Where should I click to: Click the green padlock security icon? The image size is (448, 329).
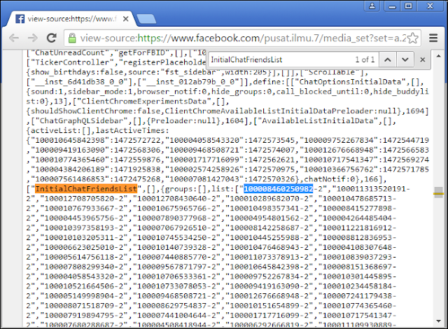click(72, 38)
